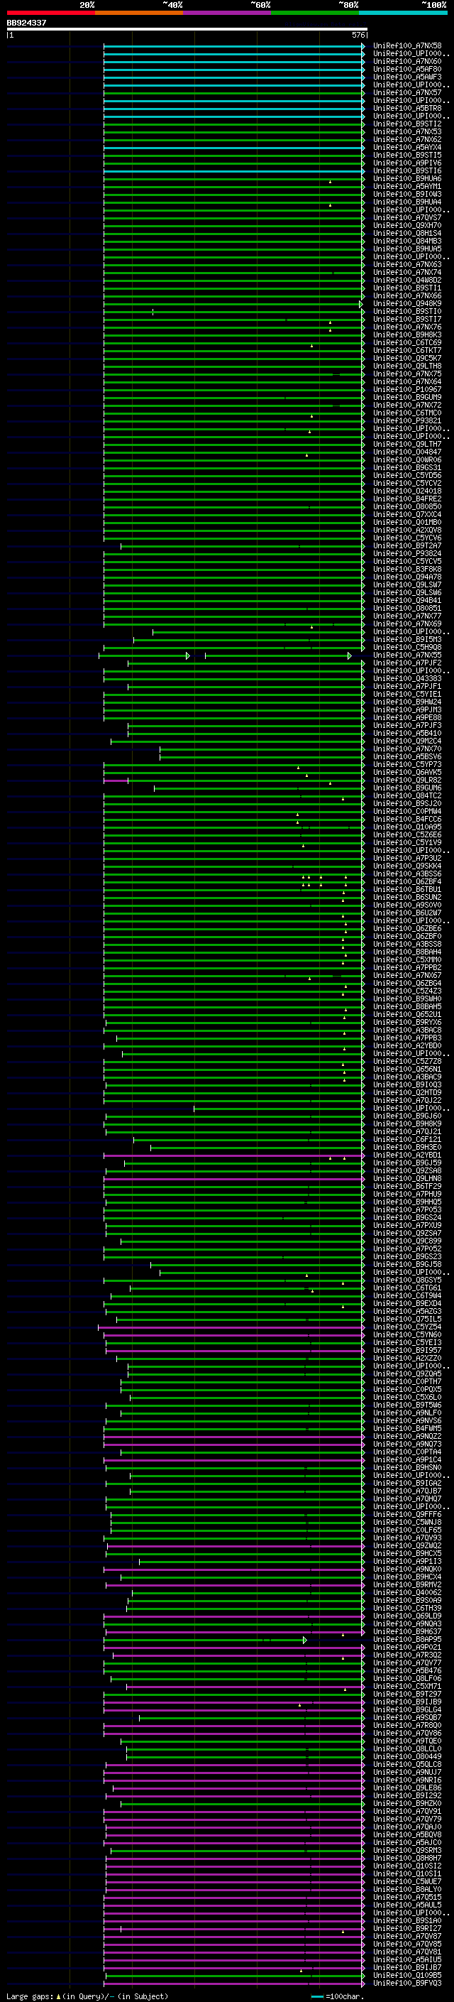
Task: Open hit UniRef100_A5AWF3
Action: (407, 77)
